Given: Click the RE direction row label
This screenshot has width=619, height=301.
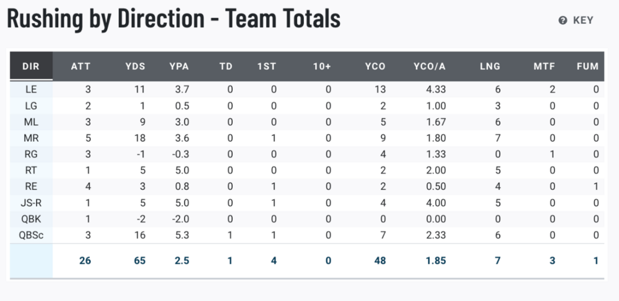Looking at the screenshot, I should (31, 185).
